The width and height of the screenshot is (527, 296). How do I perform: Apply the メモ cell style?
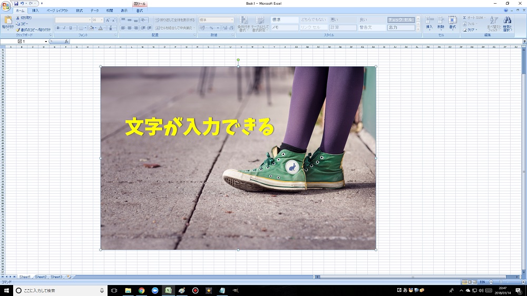point(285,27)
